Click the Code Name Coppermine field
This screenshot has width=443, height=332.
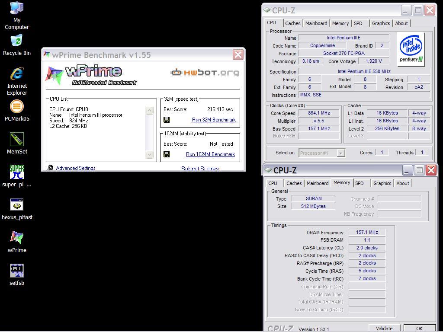(322, 45)
